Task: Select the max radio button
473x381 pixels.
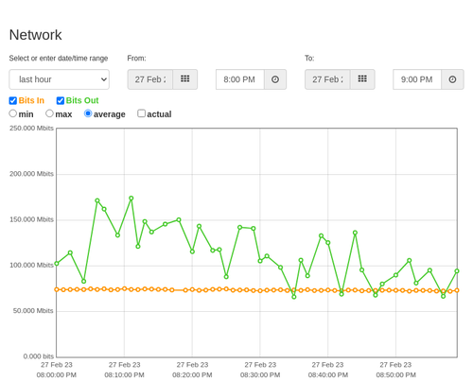Action: click(x=49, y=113)
